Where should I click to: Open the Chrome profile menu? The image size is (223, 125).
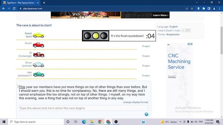214,8
